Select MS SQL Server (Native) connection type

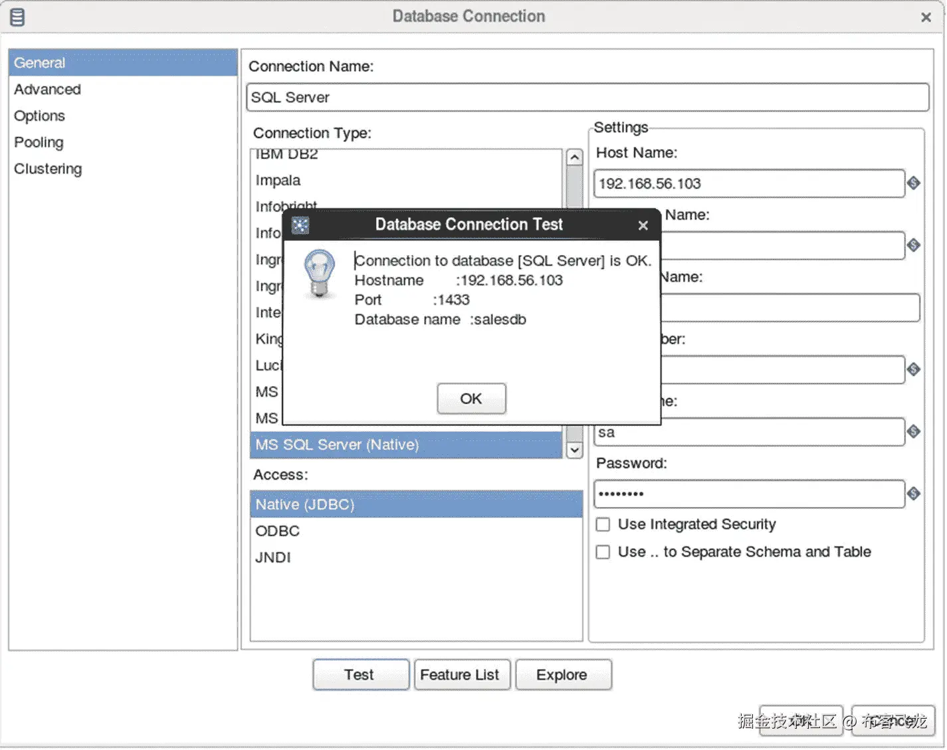407,444
